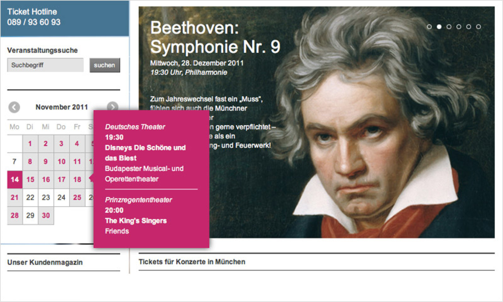Select the last carousel dot
This screenshot has height=302, width=503.
(479, 27)
